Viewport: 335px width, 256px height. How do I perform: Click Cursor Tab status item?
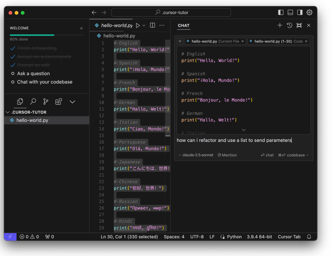click(x=289, y=237)
